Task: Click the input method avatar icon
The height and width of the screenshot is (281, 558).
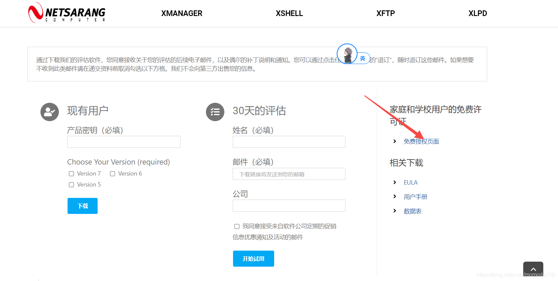Action: 347,54
